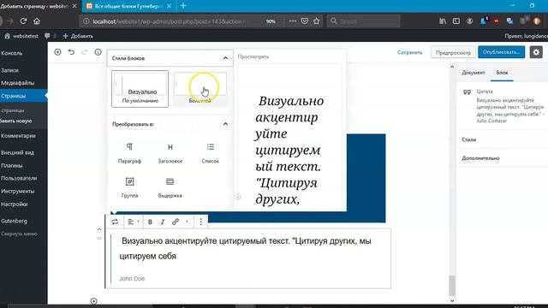Click the Опубликовать button
This screenshot has width=548, height=308.
pyautogui.click(x=501, y=52)
